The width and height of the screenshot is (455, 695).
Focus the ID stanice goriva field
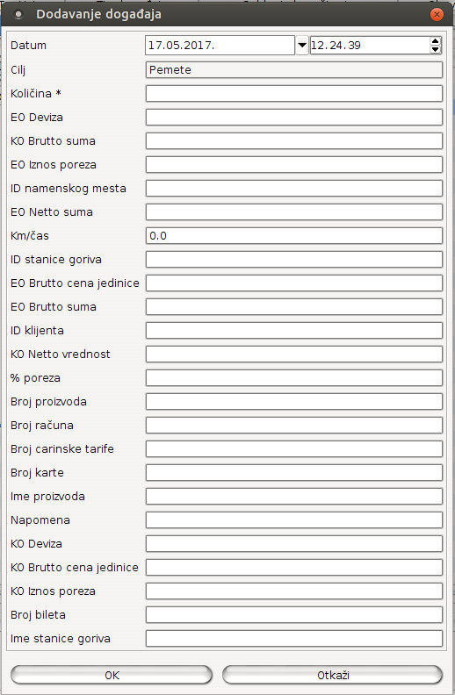pyautogui.click(x=294, y=259)
